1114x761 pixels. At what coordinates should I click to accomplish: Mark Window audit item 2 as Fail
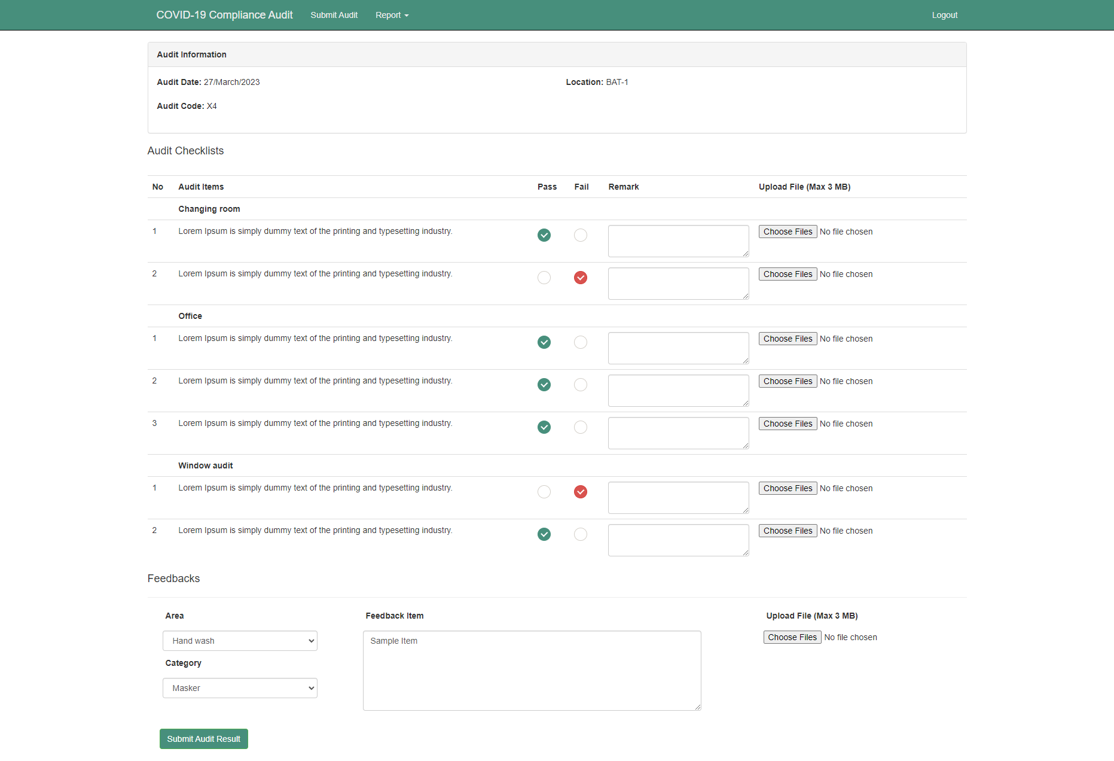click(x=580, y=534)
